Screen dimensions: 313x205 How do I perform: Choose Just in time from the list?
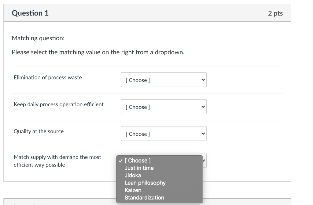point(139,168)
